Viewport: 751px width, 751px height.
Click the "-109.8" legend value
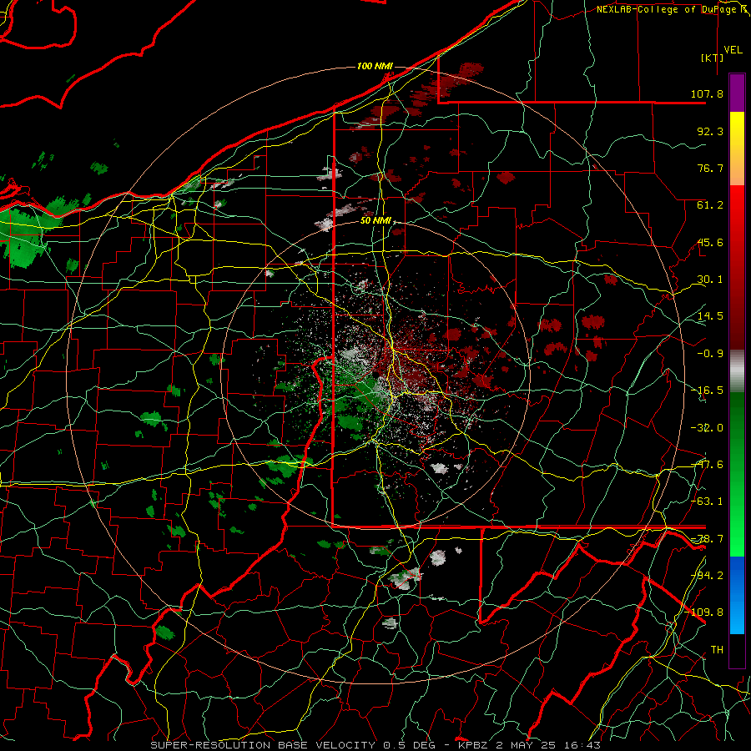[704, 612]
